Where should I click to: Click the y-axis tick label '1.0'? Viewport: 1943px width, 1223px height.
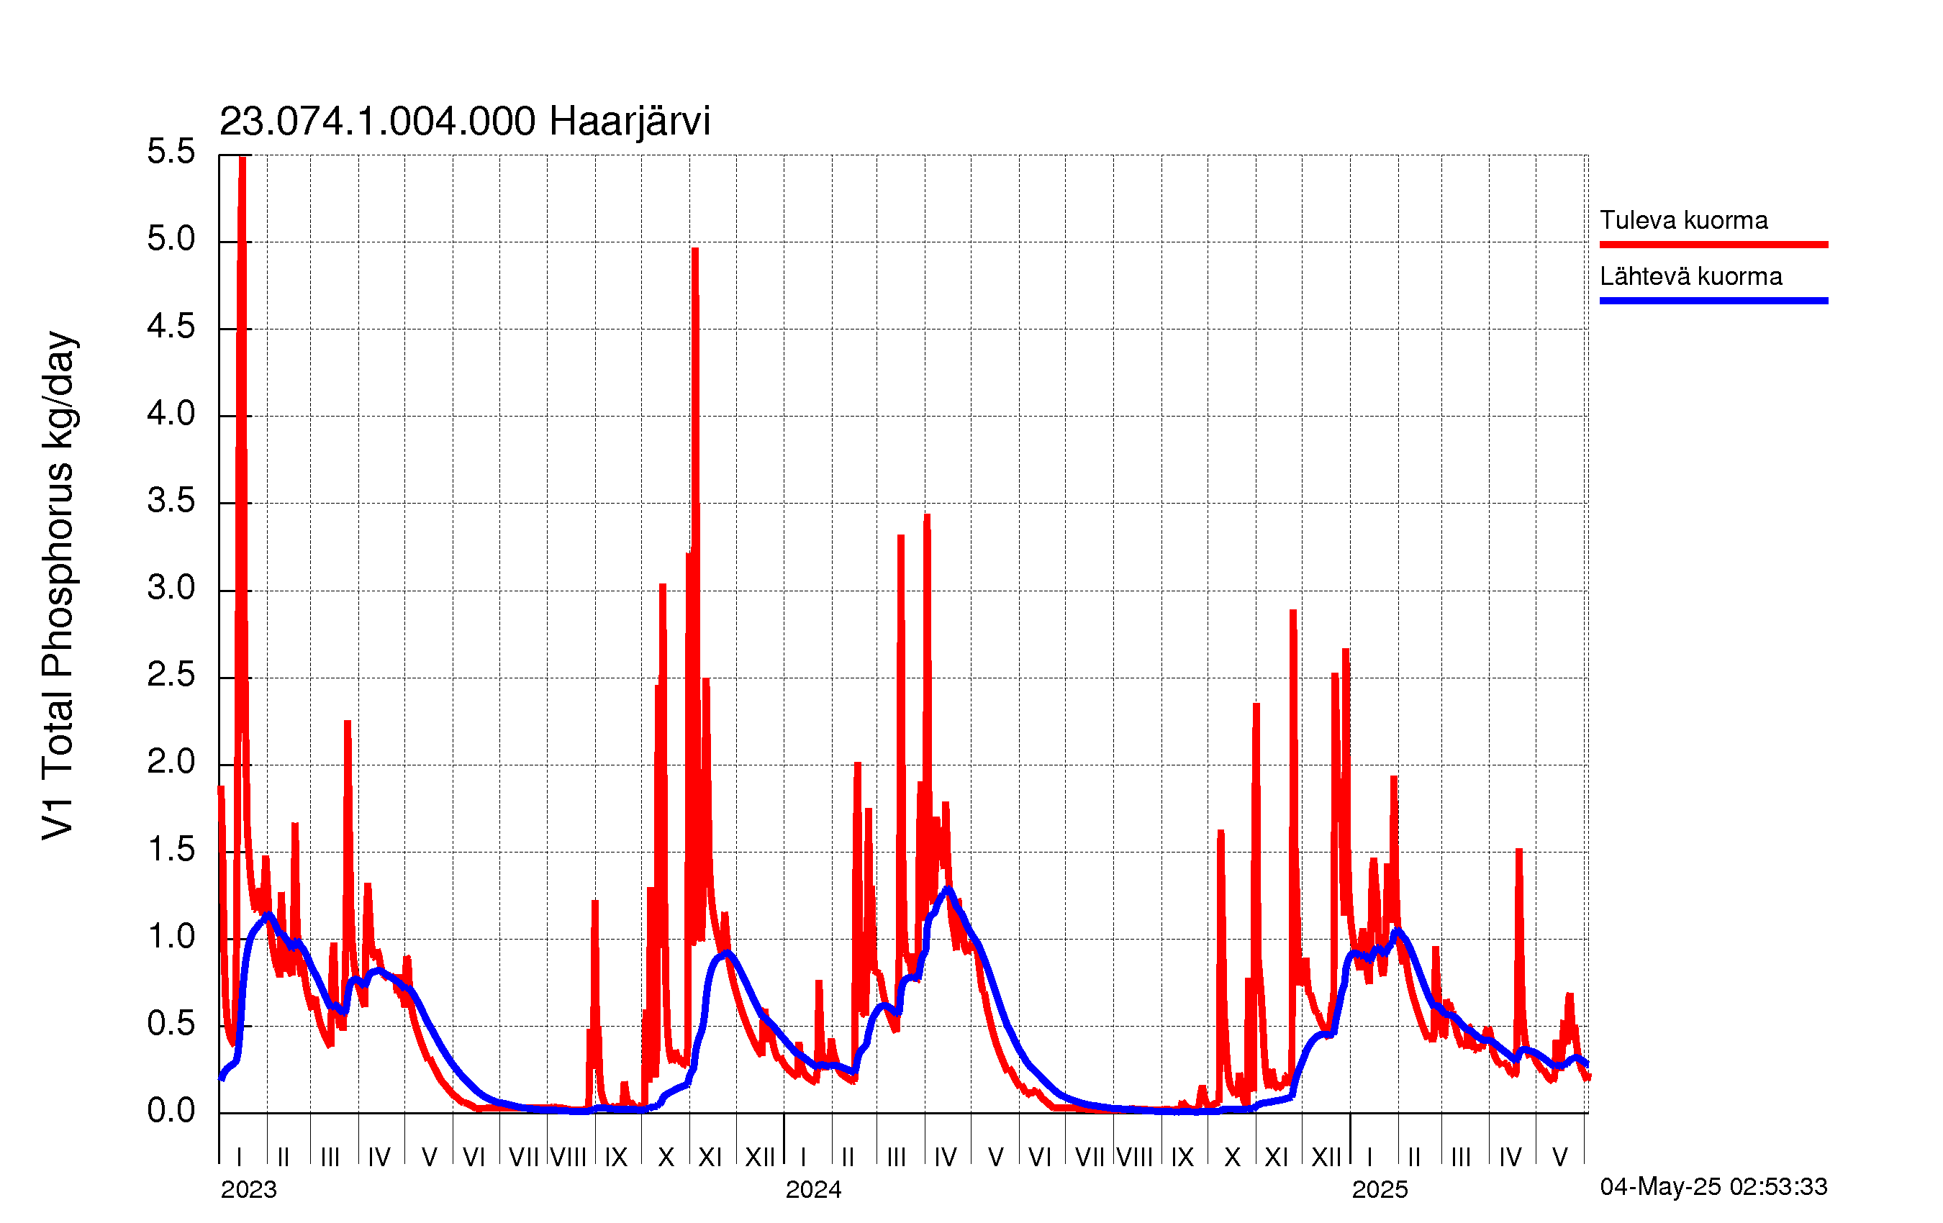point(171,937)
